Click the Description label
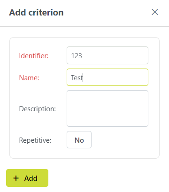 tap(38, 109)
